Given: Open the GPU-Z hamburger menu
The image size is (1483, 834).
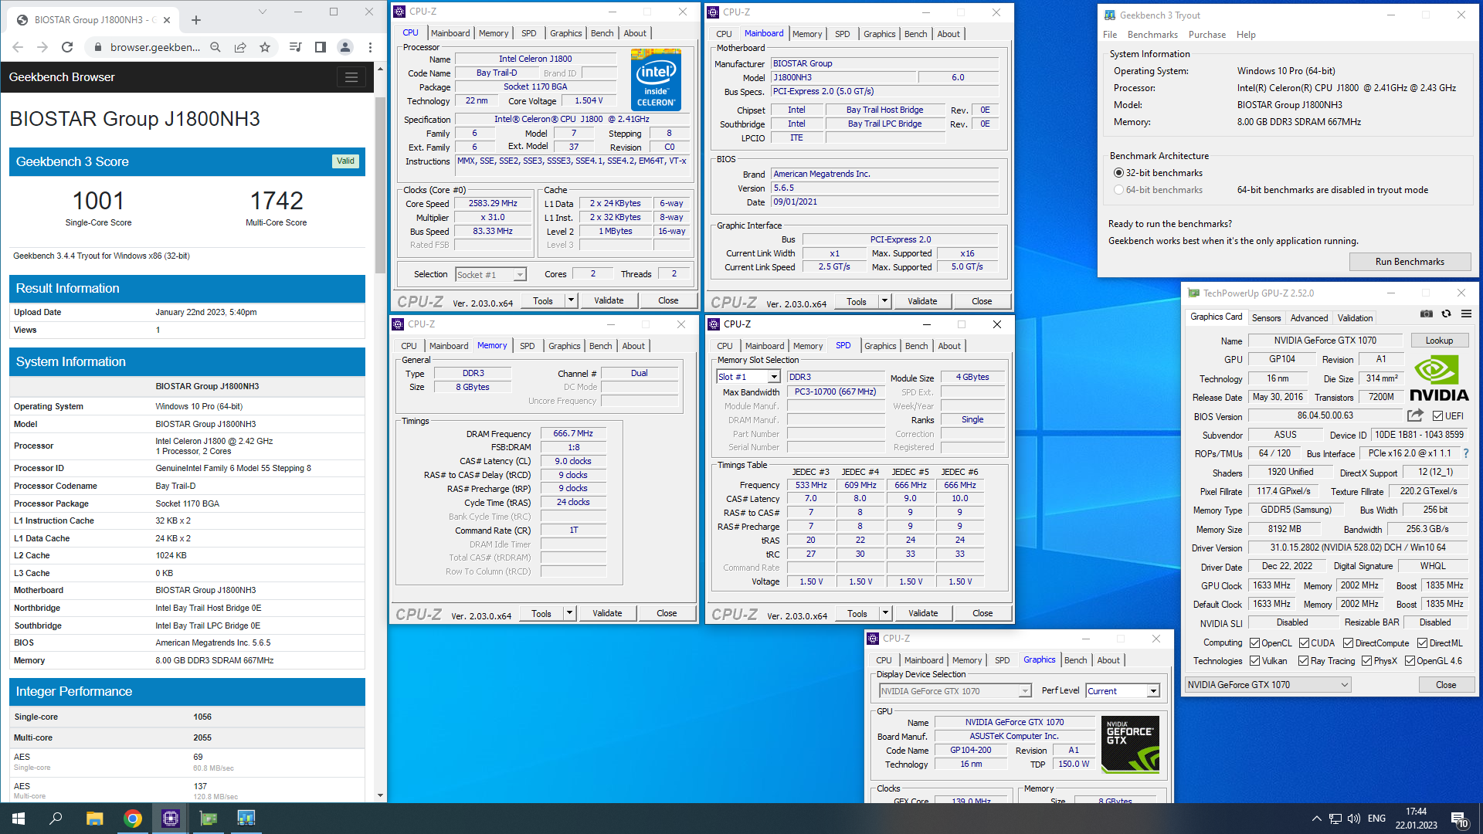Looking at the screenshot, I should 1466,314.
